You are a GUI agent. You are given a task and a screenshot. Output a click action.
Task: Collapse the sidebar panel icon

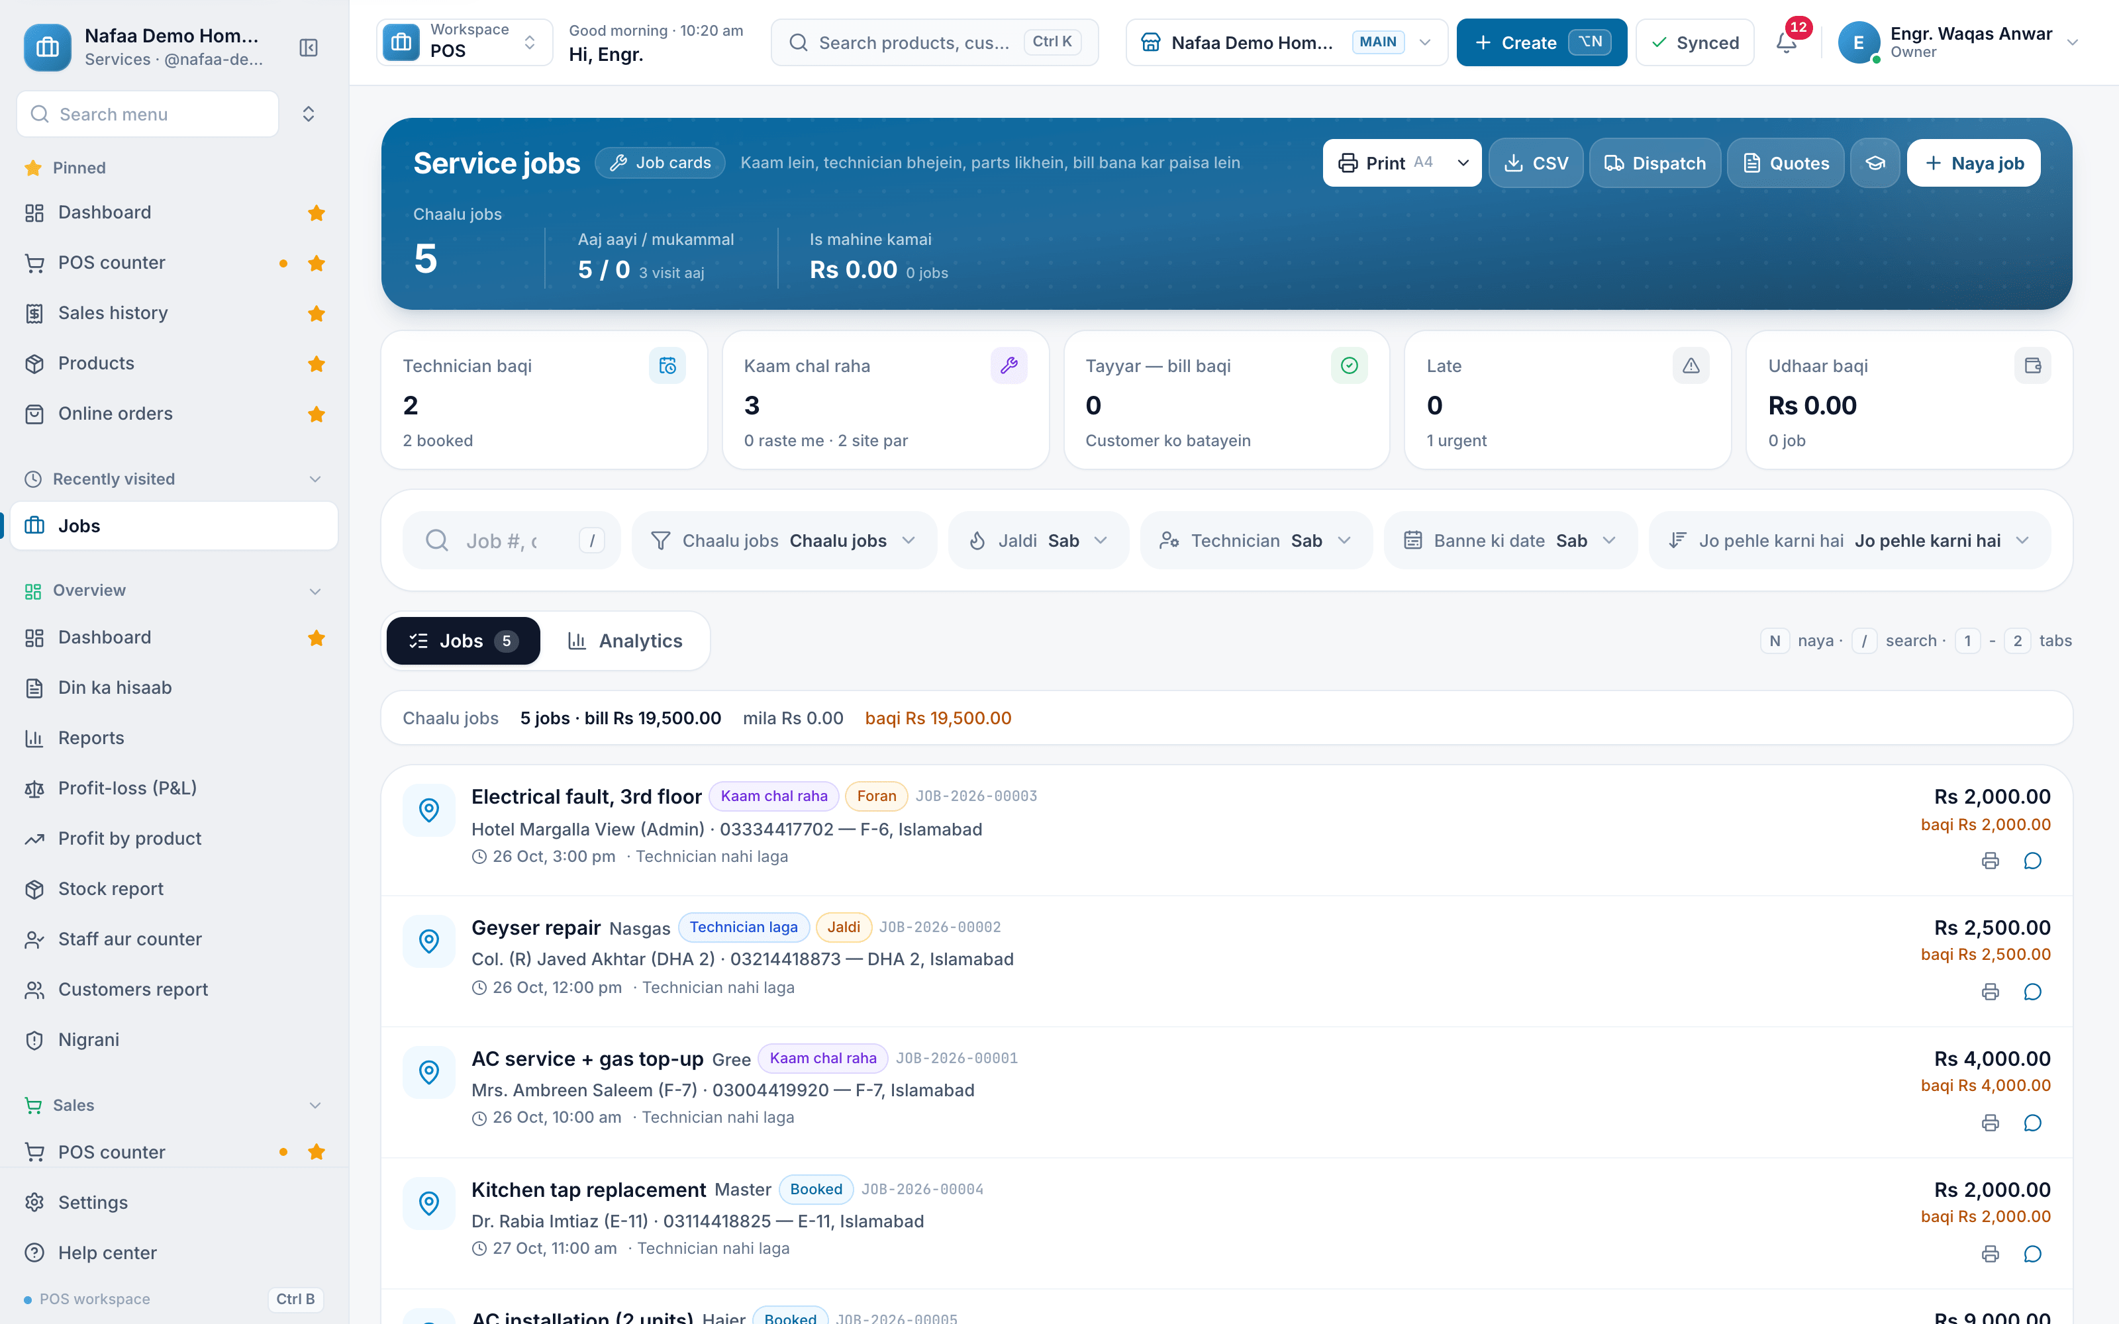tap(308, 47)
